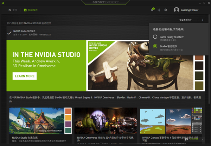Select the Studio 驱动程序 radio option
This screenshot has width=211, height=146.
[x=155, y=46]
